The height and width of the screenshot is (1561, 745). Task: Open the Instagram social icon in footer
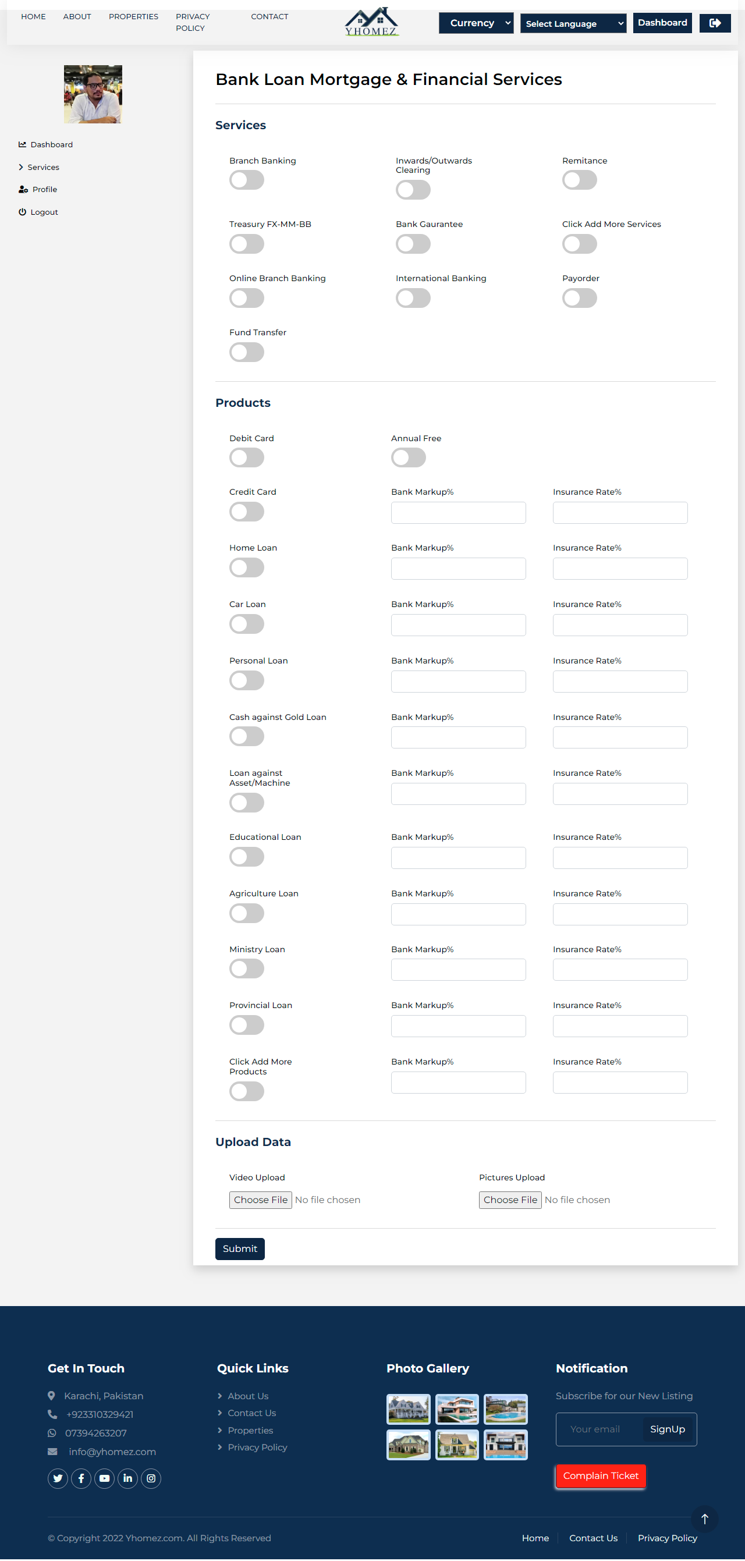click(151, 1478)
